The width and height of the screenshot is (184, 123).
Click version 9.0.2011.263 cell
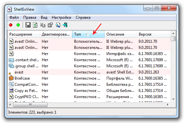pyautogui.click(x=149, y=72)
